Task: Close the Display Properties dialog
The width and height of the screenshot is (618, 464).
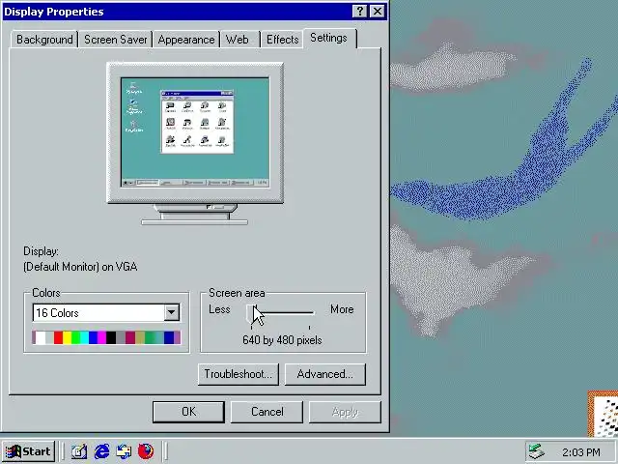Action: [378, 12]
